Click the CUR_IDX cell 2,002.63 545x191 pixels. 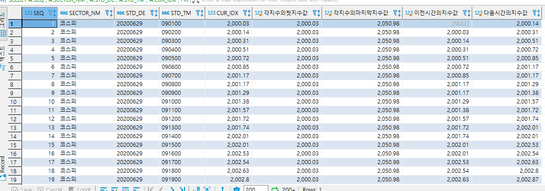coord(229,170)
